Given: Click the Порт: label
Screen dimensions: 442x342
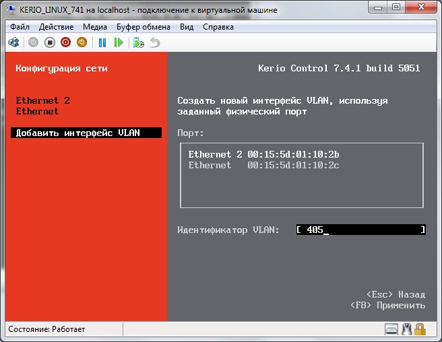Looking at the screenshot, I should [x=191, y=133].
